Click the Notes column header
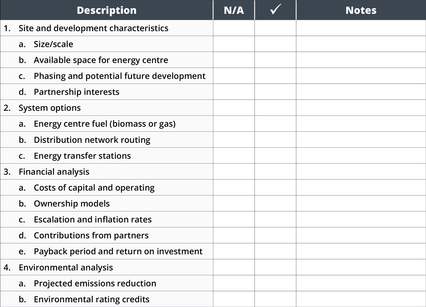Image resolution: width=426 pixels, height=307 pixels. 361,10
